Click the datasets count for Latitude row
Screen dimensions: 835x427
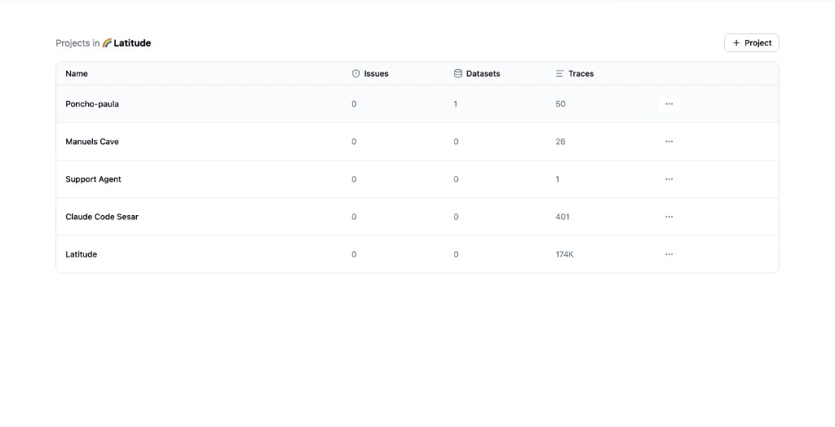[x=456, y=254]
